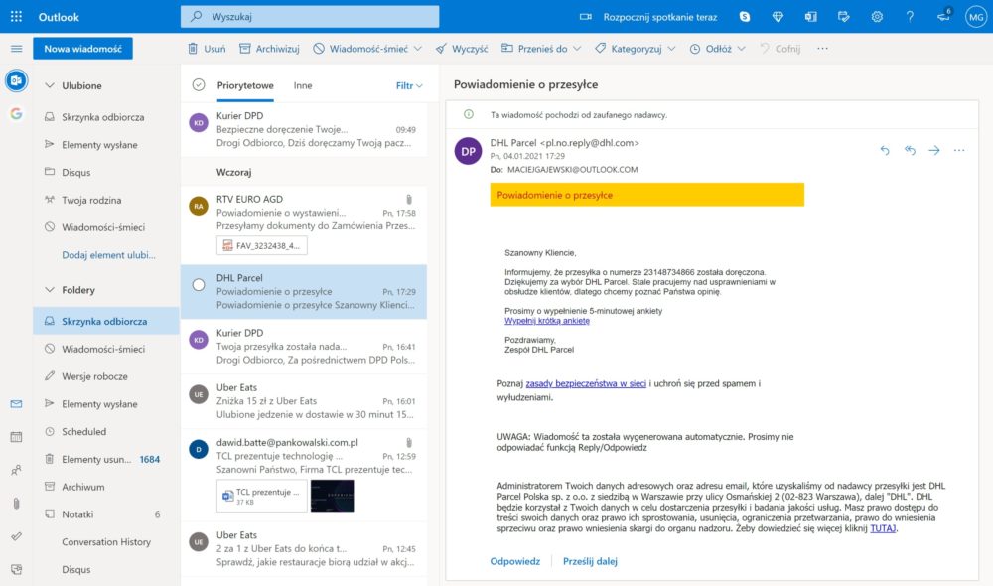Screen dimensions: 993x586
Task: Open more actions for the DHL message
Action: pos(959,150)
